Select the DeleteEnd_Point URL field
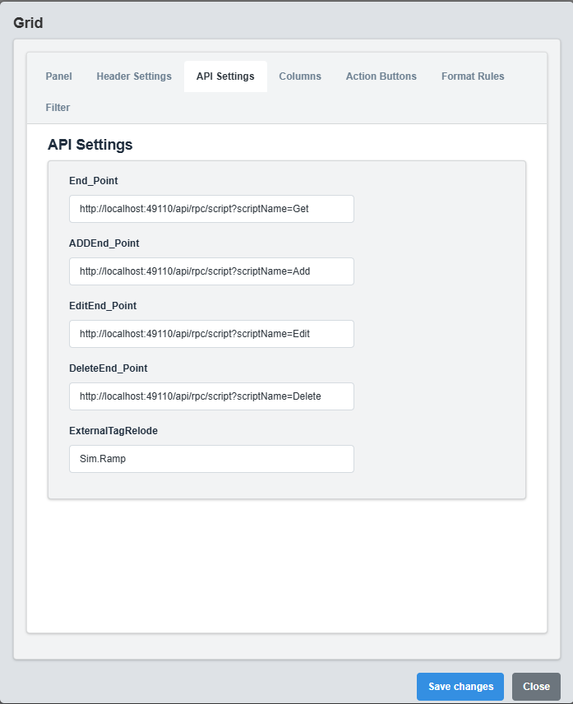Viewport: 573px width, 704px height. pos(211,396)
